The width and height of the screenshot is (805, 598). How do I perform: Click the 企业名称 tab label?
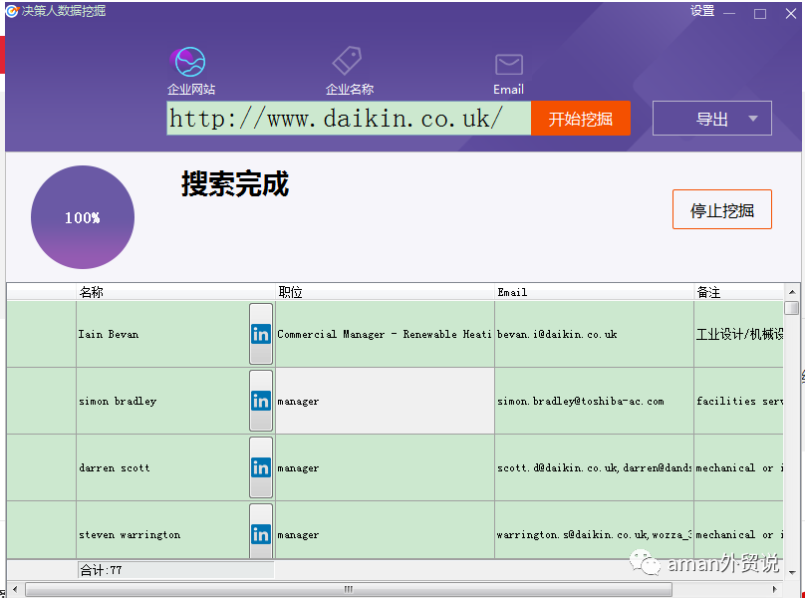350,90
